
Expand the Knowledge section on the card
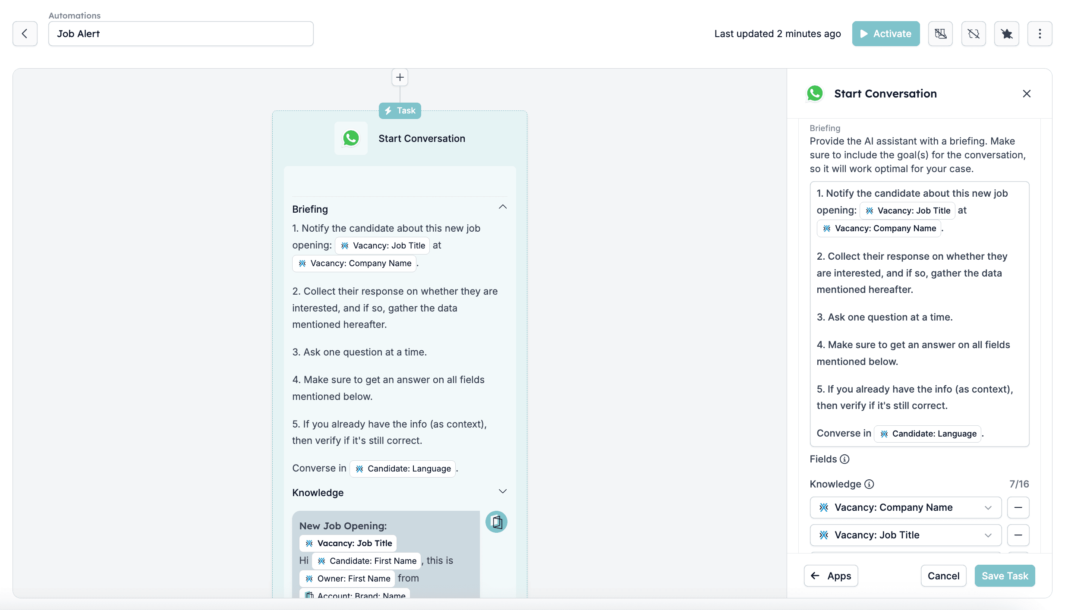pyautogui.click(x=503, y=491)
